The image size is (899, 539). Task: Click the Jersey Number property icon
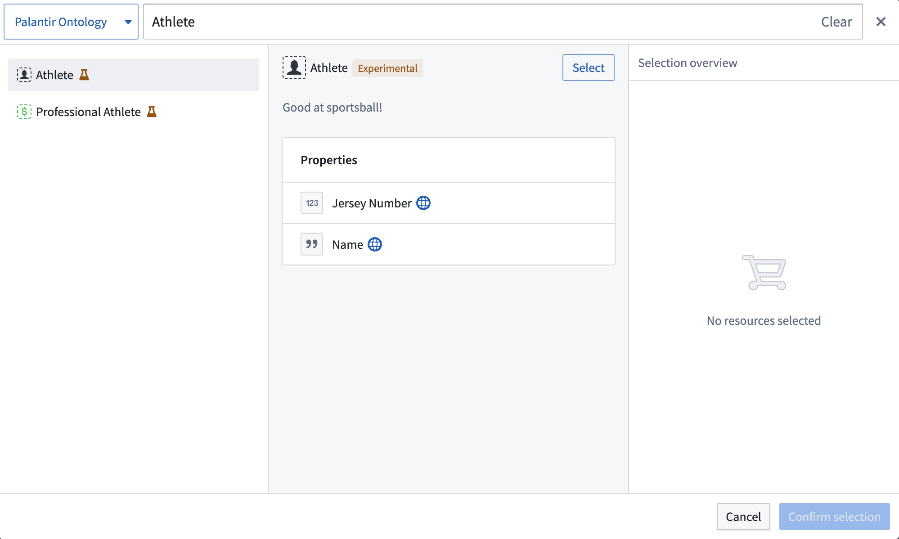[312, 203]
